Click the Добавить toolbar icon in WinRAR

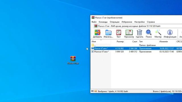[x=97, y=33]
